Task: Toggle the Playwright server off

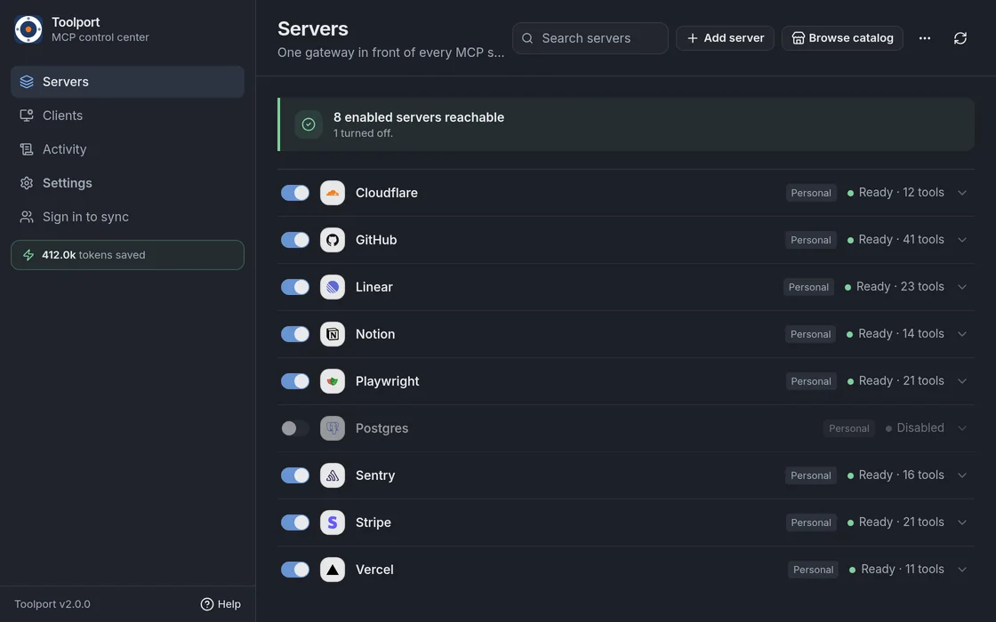Action: coord(294,381)
